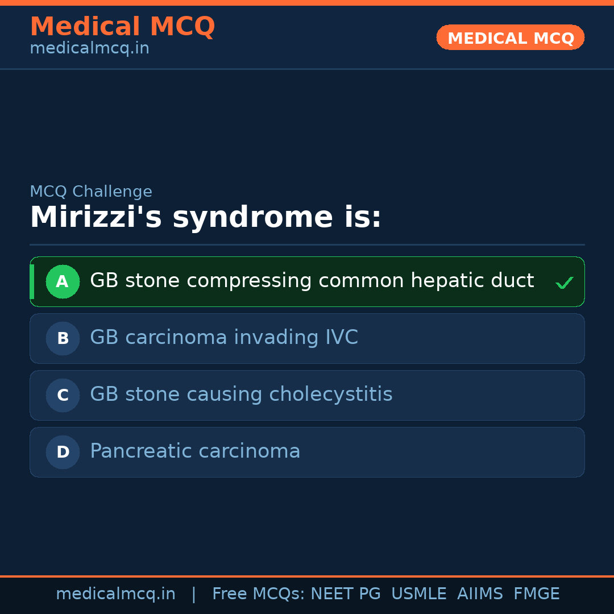The width and height of the screenshot is (614, 614).
Task: Choose the "GB carcinoma invading IVC" option
Action: [224, 338]
